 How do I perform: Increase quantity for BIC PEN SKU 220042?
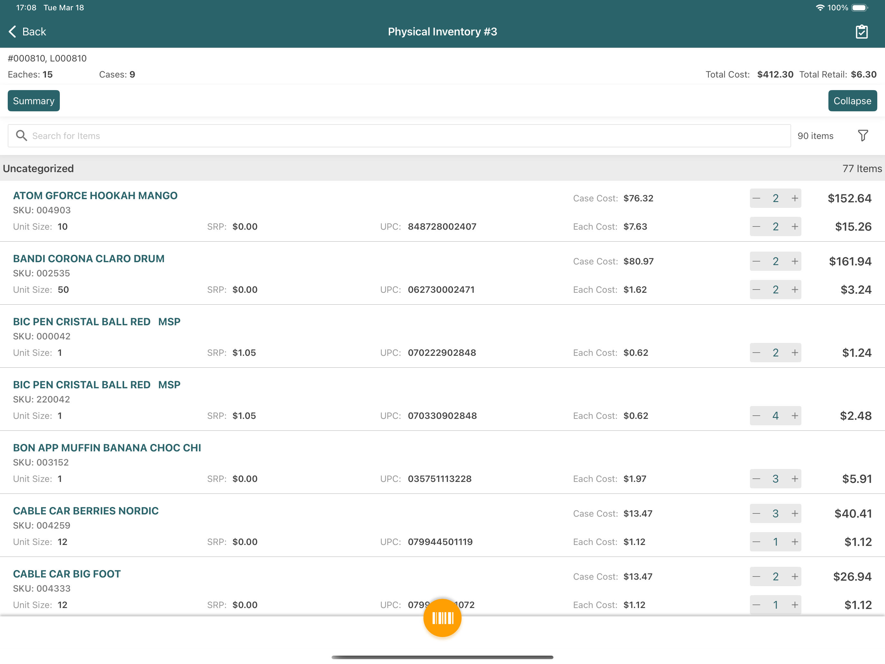[x=795, y=416]
